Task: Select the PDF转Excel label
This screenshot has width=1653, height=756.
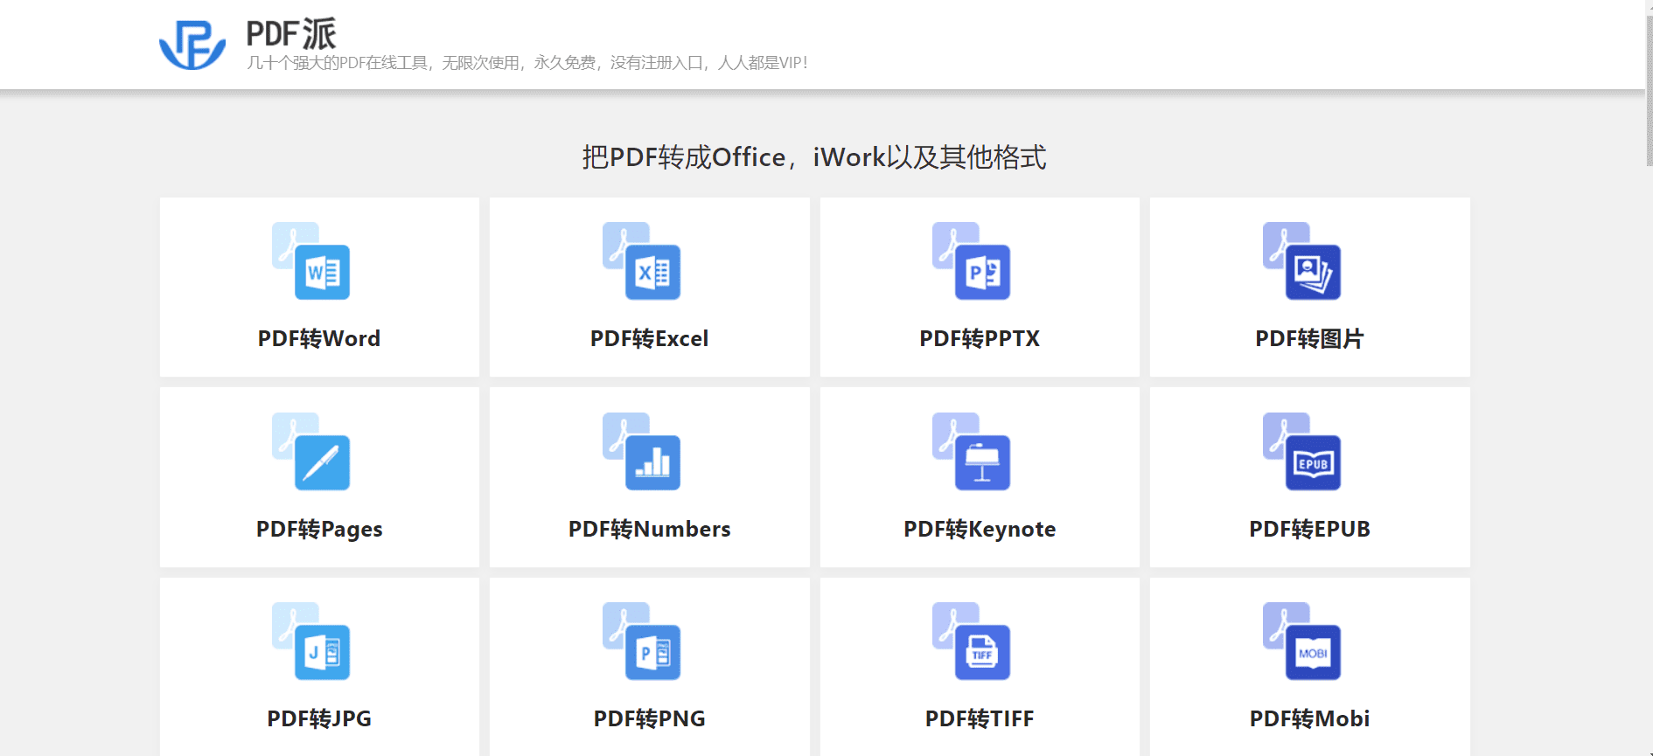Action: [649, 338]
